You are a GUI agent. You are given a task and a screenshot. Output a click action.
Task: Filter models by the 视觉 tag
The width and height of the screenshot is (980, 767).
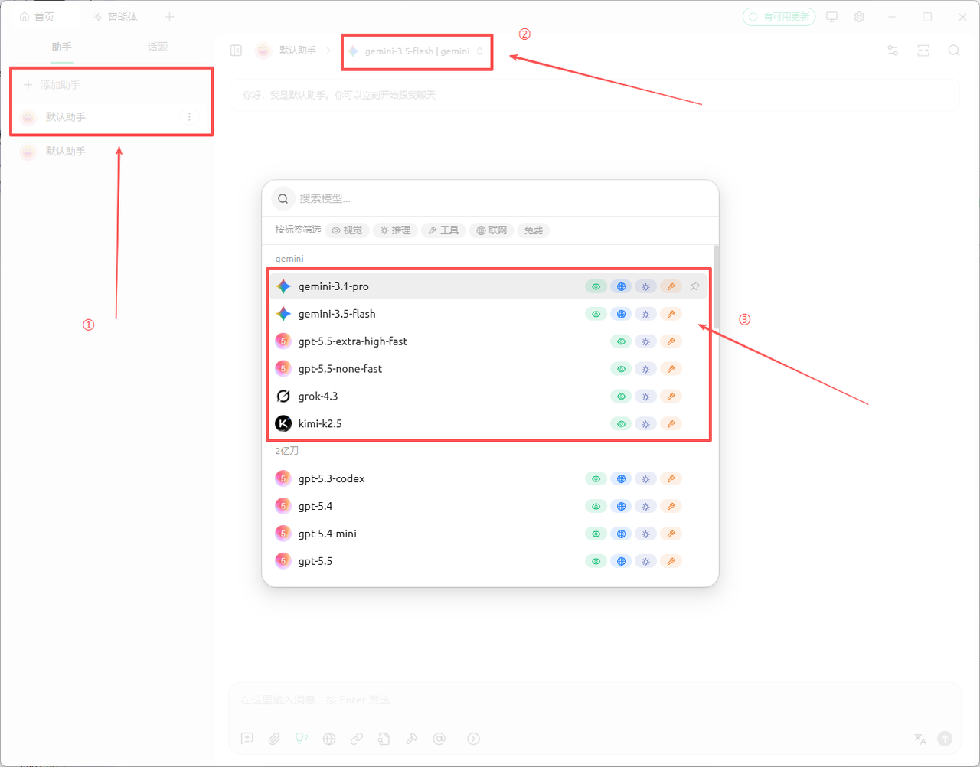[348, 230]
